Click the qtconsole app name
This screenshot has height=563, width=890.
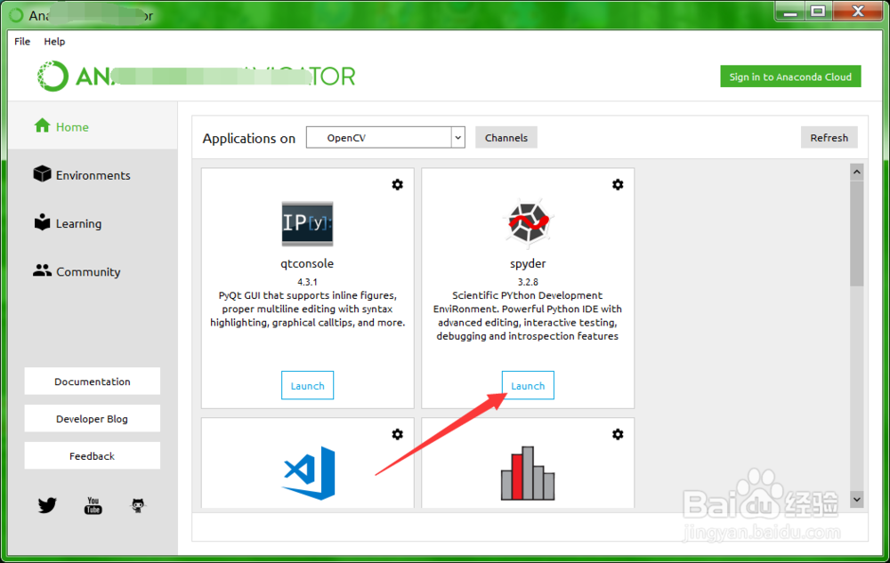(x=307, y=263)
